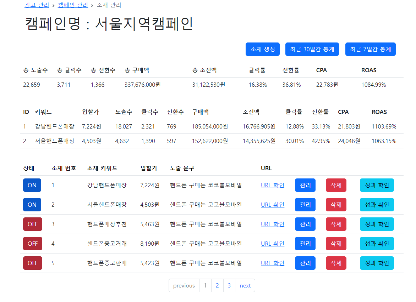
Task: Toggle ON status for 서울핸드폰매장 소재
Action: 32,205
